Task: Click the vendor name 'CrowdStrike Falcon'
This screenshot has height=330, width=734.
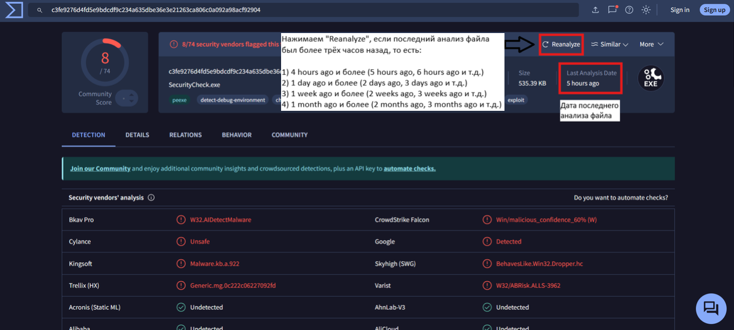Action: [402, 220]
